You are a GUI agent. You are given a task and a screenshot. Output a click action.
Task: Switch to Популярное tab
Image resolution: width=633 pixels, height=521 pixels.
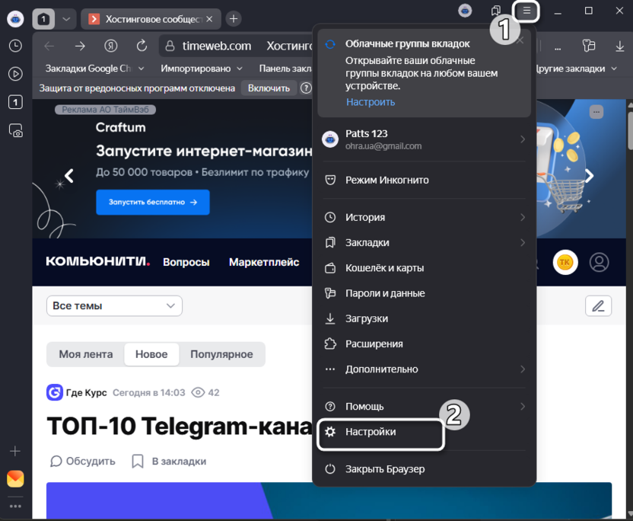click(221, 354)
